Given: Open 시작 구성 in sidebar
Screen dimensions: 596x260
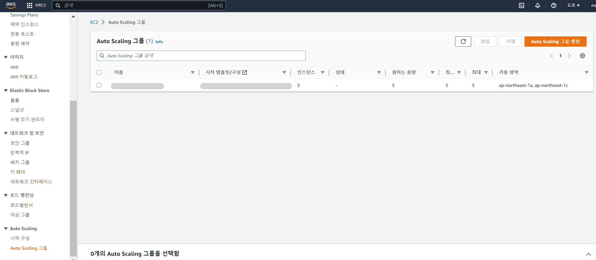Looking at the screenshot, I should click(20, 238).
